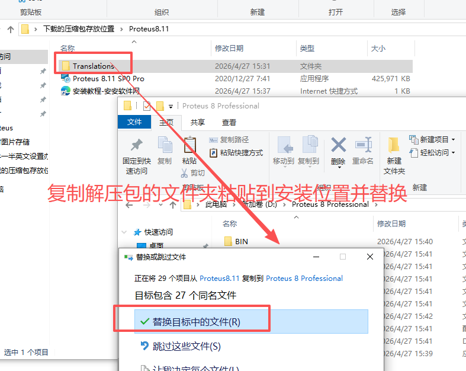Click the new folder icon in title bar
466x371 pixels.
click(x=160, y=106)
